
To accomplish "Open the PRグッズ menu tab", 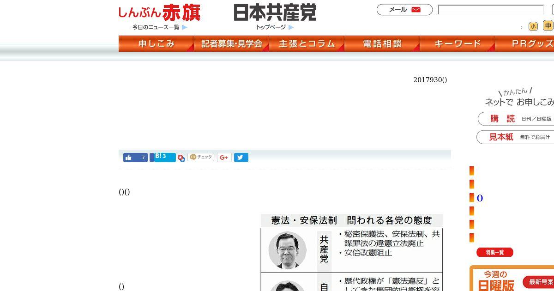I will 524,43.
